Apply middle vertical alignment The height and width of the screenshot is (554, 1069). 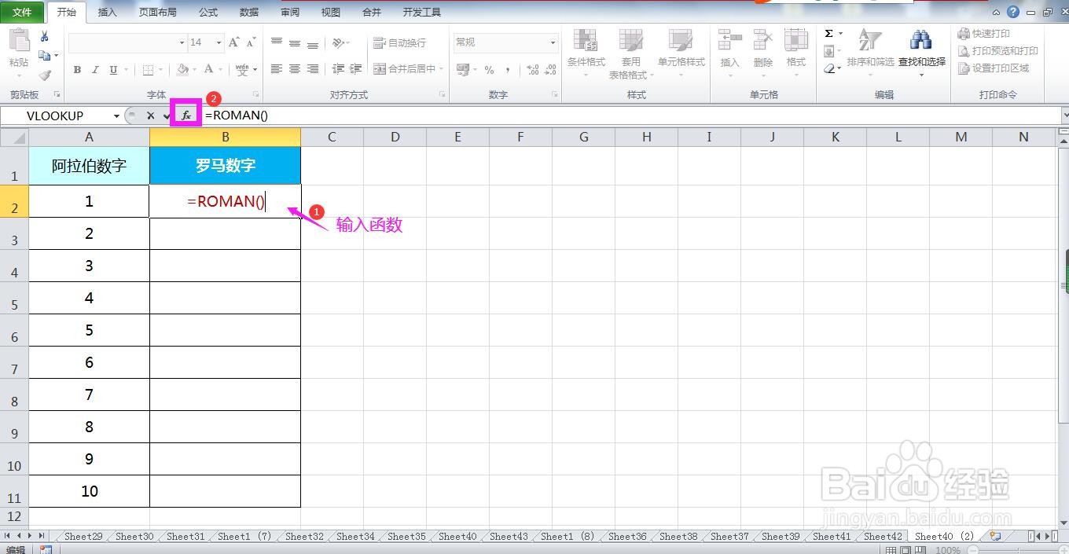pos(295,42)
